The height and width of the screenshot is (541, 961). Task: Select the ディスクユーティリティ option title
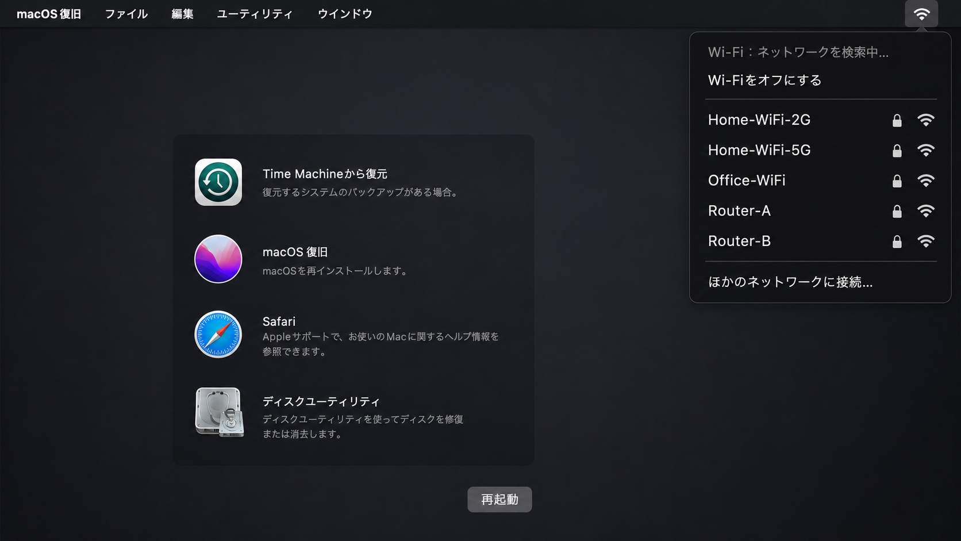point(321,401)
